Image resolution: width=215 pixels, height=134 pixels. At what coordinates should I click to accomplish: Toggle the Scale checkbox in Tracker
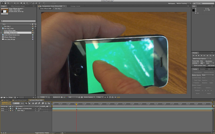click(209, 83)
